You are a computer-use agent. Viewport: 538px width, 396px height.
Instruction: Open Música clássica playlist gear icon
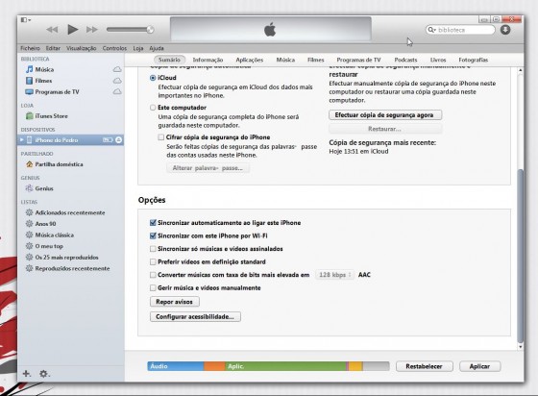coord(30,235)
